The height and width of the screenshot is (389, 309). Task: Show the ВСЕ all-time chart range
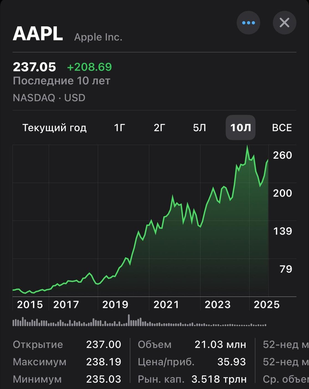point(282,128)
